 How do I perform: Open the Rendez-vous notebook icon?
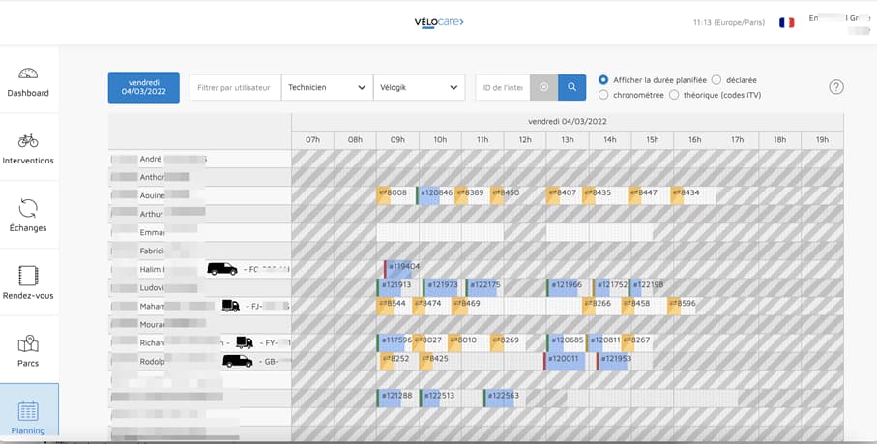pos(28,276)
